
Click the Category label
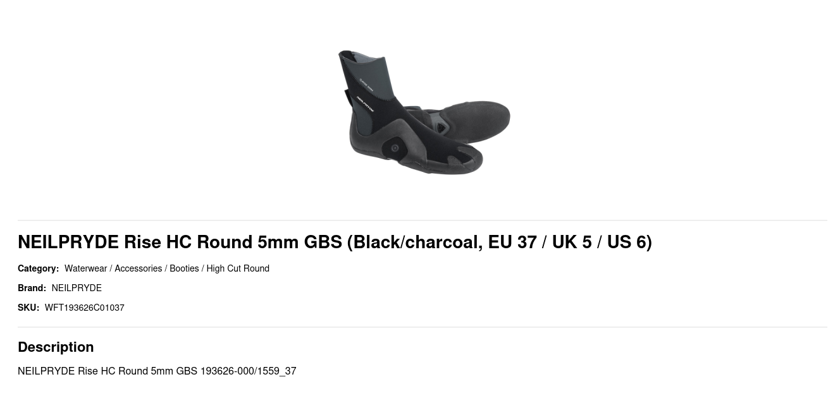click(38, 268)
